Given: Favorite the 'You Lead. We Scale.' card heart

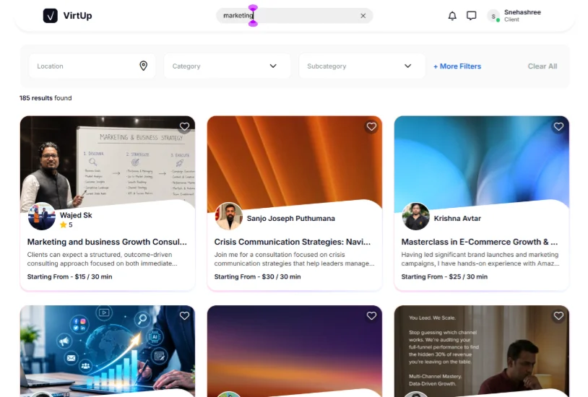Looking at the screenshot, I should [558, 316].
